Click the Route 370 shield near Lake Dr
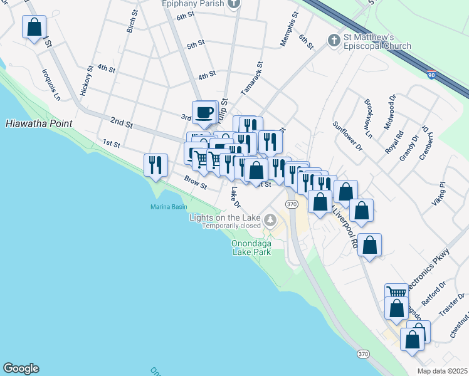The height and width of the screenshot is (376, 469). (292, 204)
